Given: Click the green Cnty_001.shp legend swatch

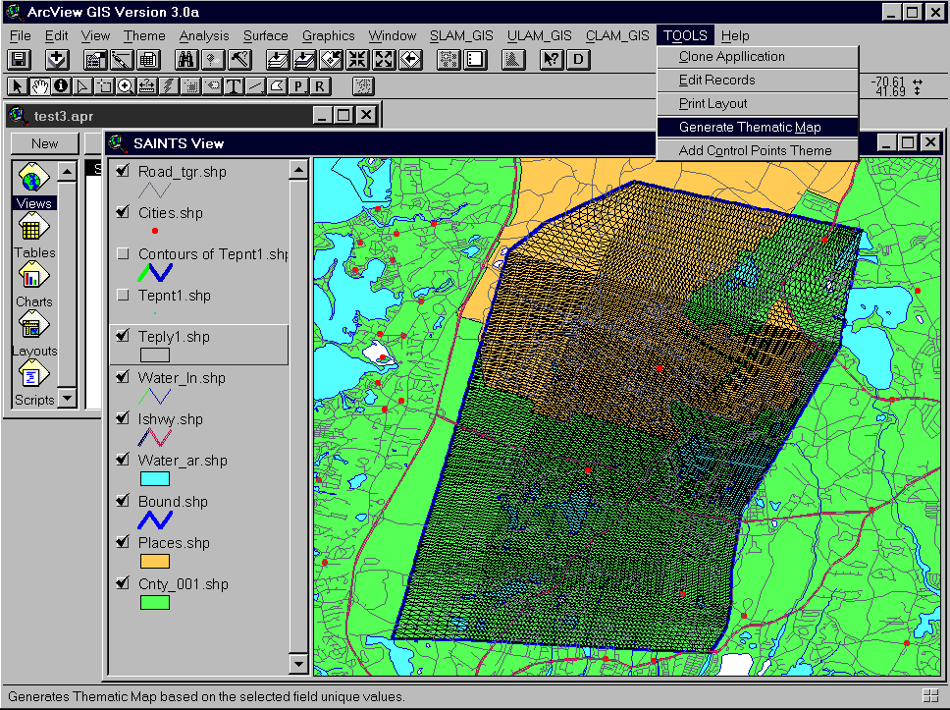Looking at the screenshot, I should (x=154, y=602).
